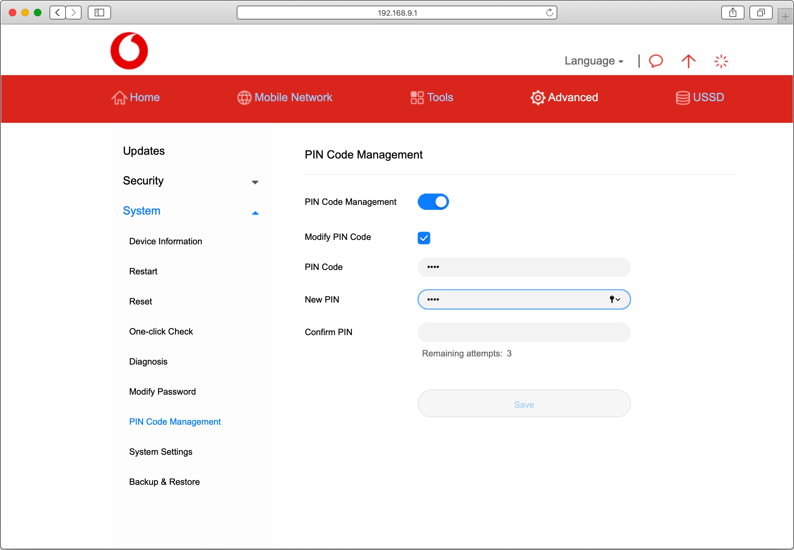Show Safari sidebar
Viewport: 794px width, 550px height.
pos(99,13)
